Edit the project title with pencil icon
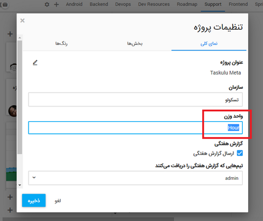This screenshot has width=263, height=221. 35,63
